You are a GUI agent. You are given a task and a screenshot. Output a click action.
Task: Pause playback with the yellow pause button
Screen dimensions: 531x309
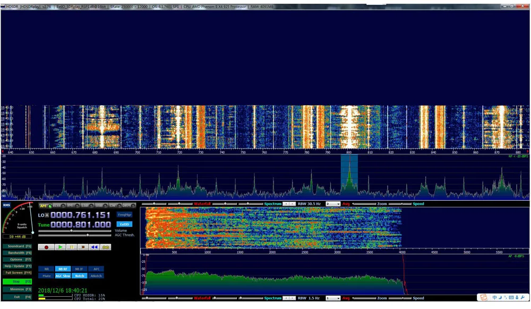click(x=72, y=247)
